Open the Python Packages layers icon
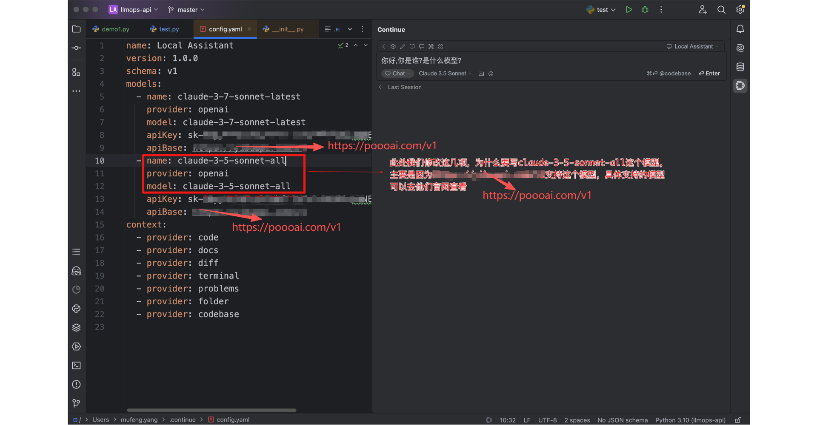The width and height of the screenshot is (817, 425). point(76,328)
